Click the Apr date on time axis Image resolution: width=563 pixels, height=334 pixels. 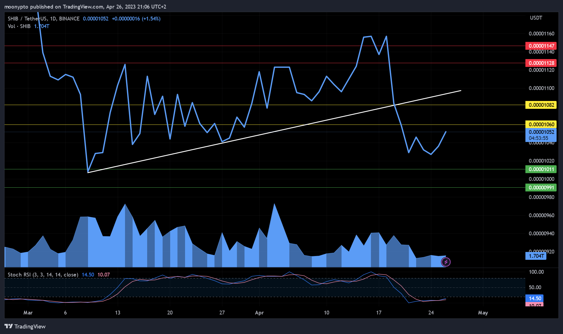pyautogui.click(x=259, y=313)
